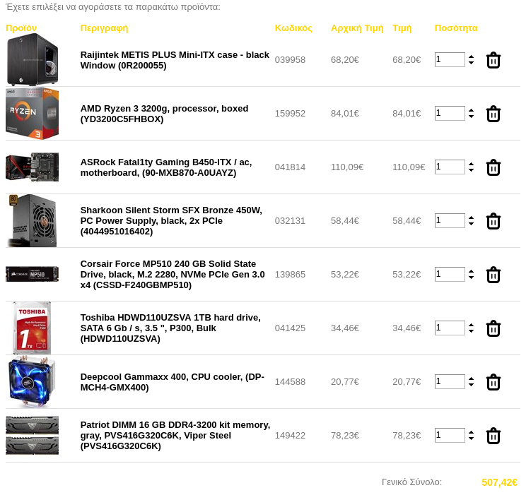Open Raijintek METIS PLUS Mini-ITX case link
This screenshot has height=495, width=526.
coord(175,60)
